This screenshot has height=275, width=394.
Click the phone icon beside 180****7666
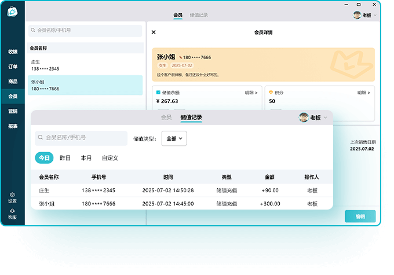[x=180, y=57]
